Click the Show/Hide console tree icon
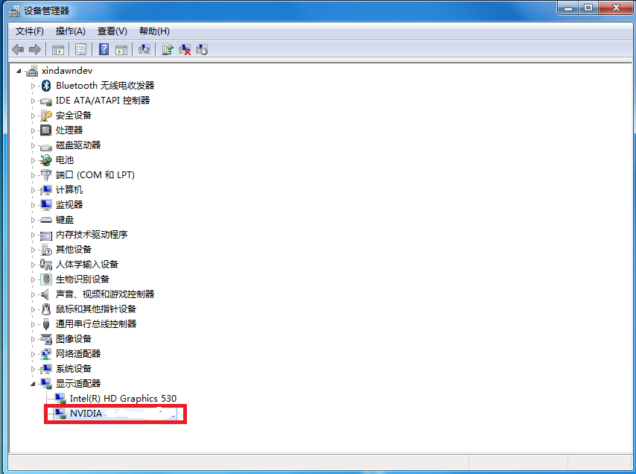 57,49
